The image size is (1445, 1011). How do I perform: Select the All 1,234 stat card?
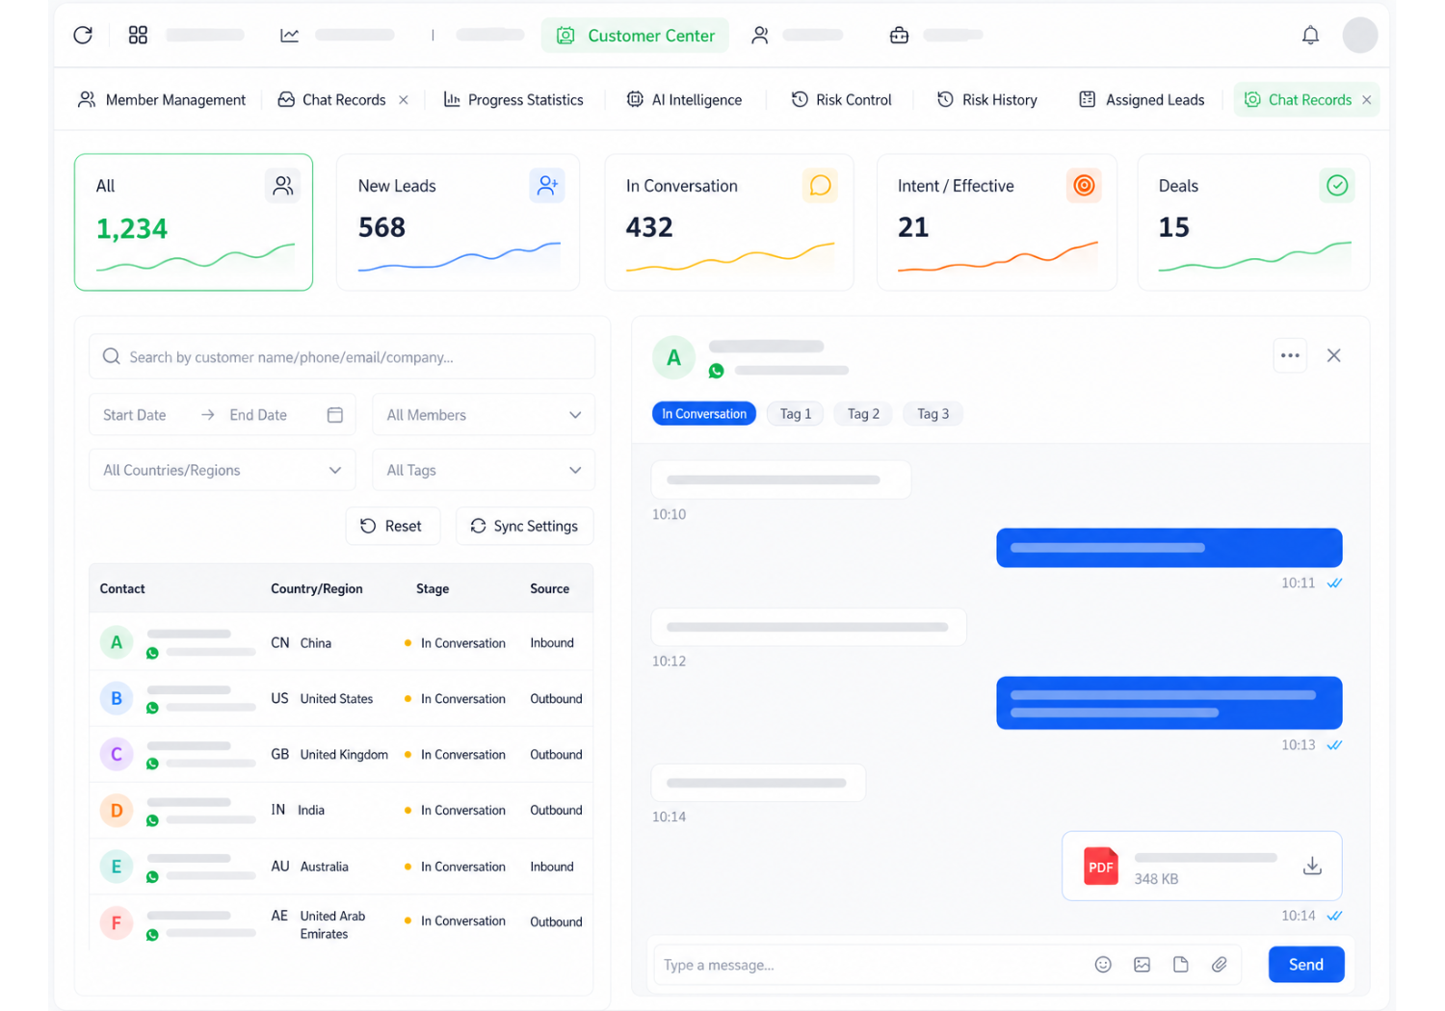194,222
